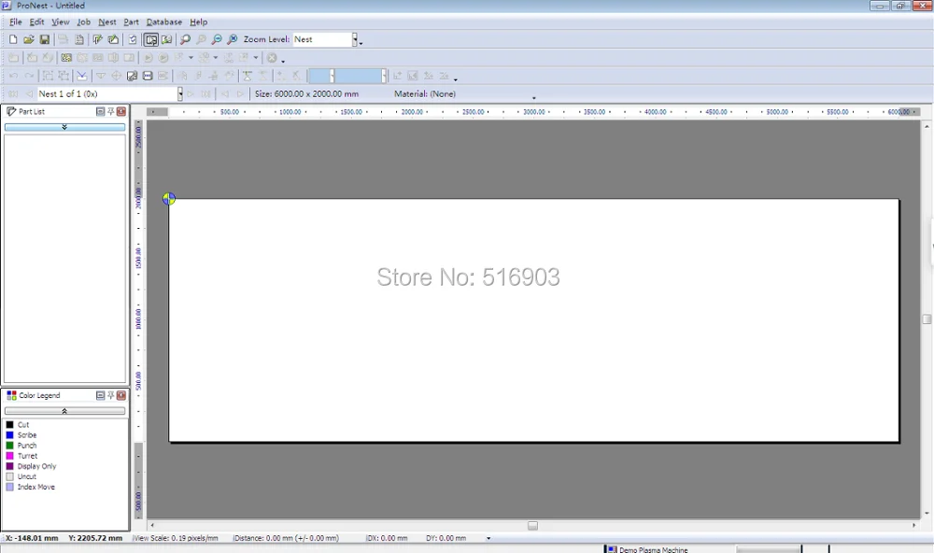Screen dimensions: 934x553
Task: Click the lavender Index Move swatch
Action: coord(9,487)
